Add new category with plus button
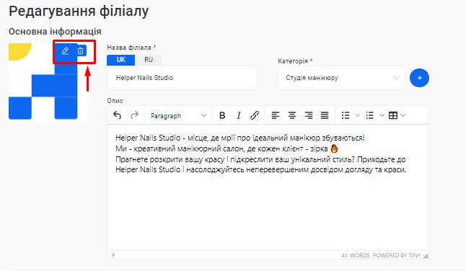 [419, 78]
